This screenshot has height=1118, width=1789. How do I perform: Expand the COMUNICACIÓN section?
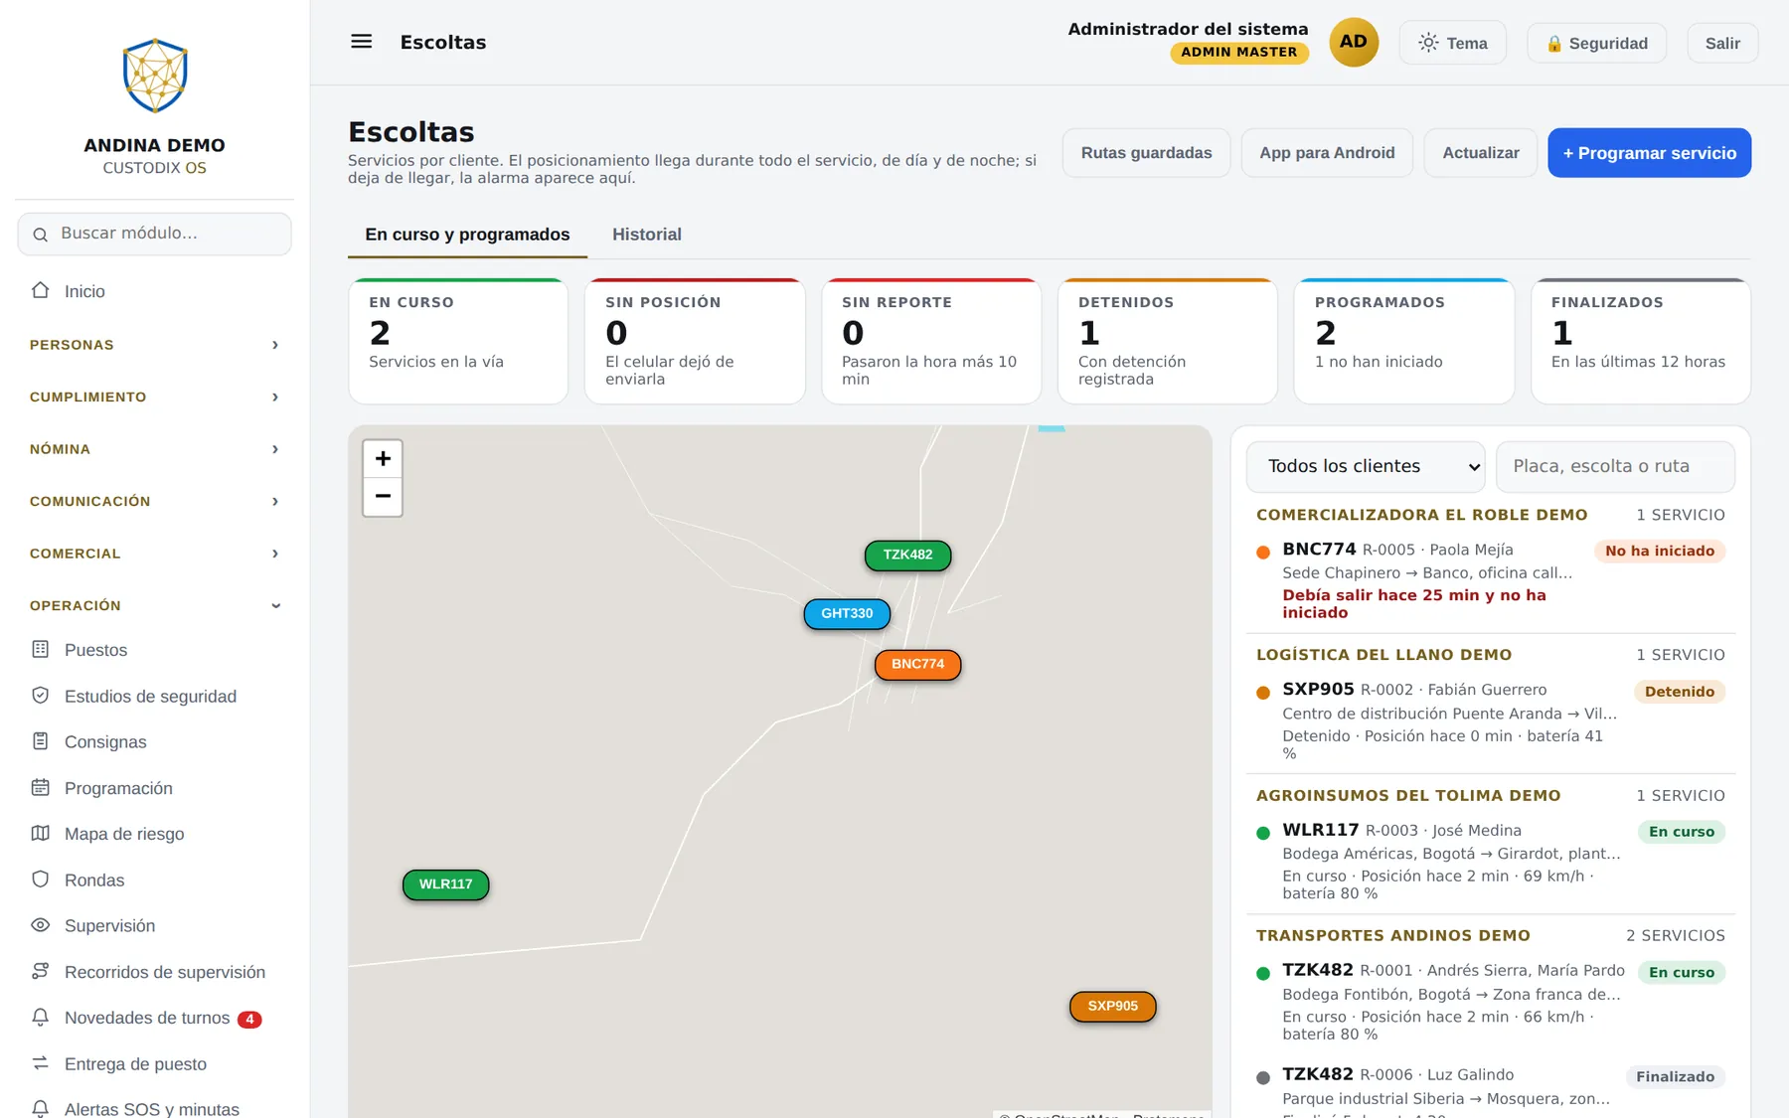click(155, 501)
